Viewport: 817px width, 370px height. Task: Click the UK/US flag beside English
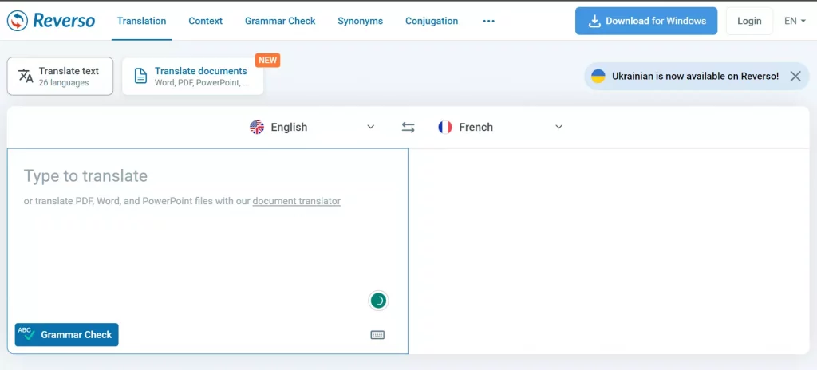257,127
